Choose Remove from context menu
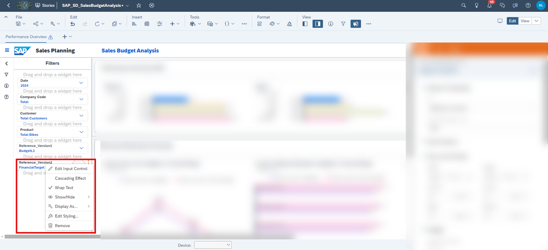The image size is (548, 250). pos(69,226)
